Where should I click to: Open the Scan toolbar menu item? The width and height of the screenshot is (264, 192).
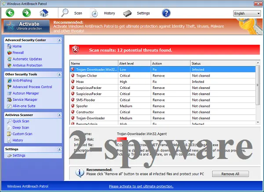[78, 13]
